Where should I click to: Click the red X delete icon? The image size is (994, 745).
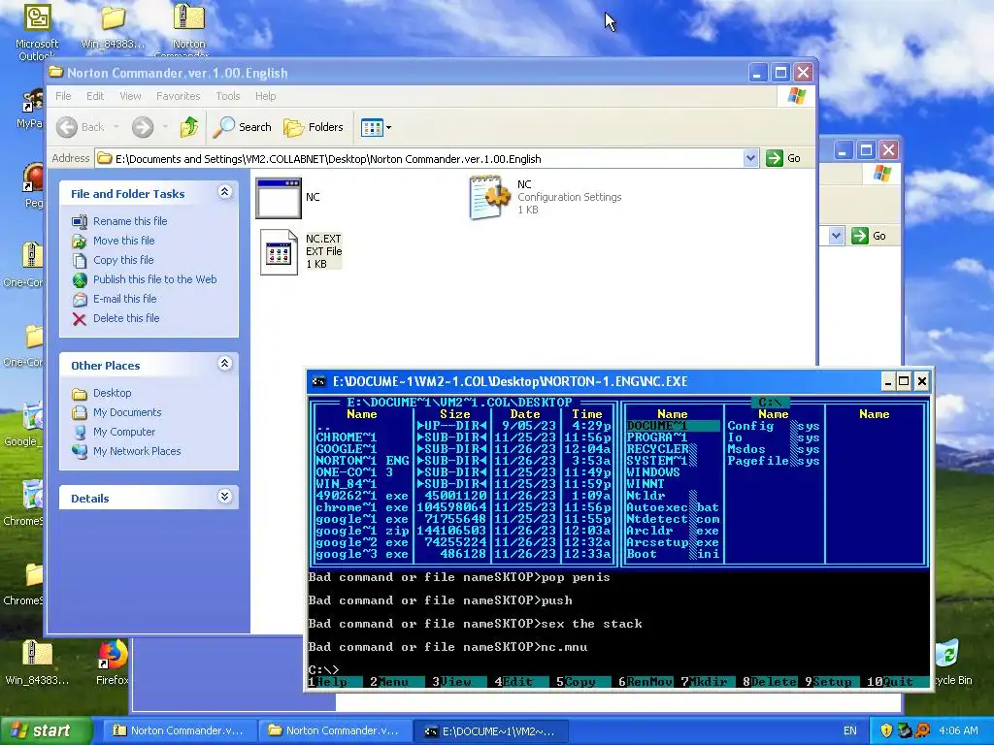point(80,318)
